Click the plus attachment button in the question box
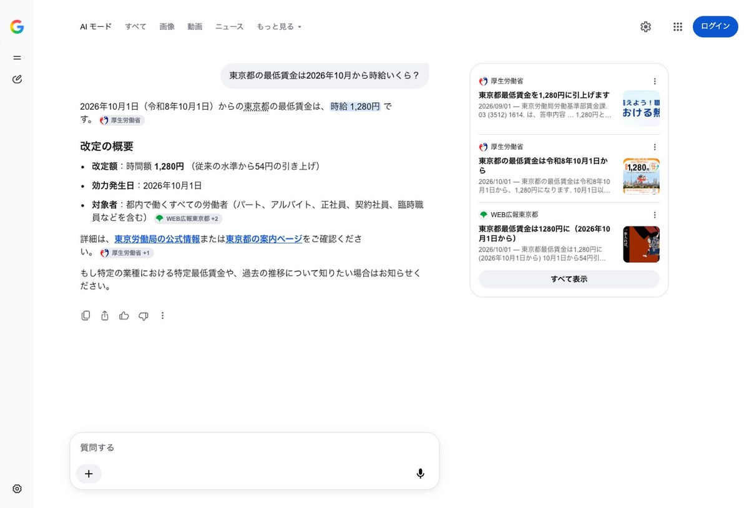 pyautogui.click(x=89, y=474)
